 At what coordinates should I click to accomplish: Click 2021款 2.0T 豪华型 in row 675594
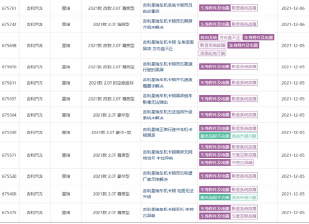click(111, 115)
